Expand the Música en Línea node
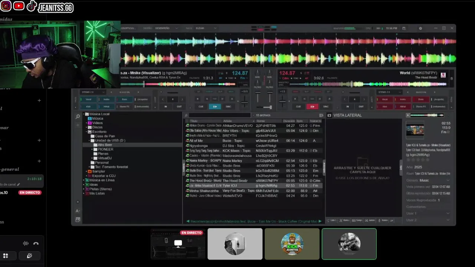Image resolution: width=475 pixels, height=267 pixels. tap(84, 180)
